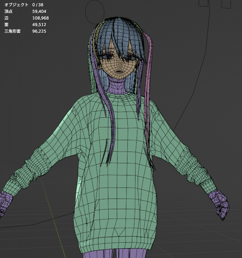Click the オブジェクト 0 / 38 statistic
The width and height of the screenshot is (242, 258).
click(x=24, y=5)
